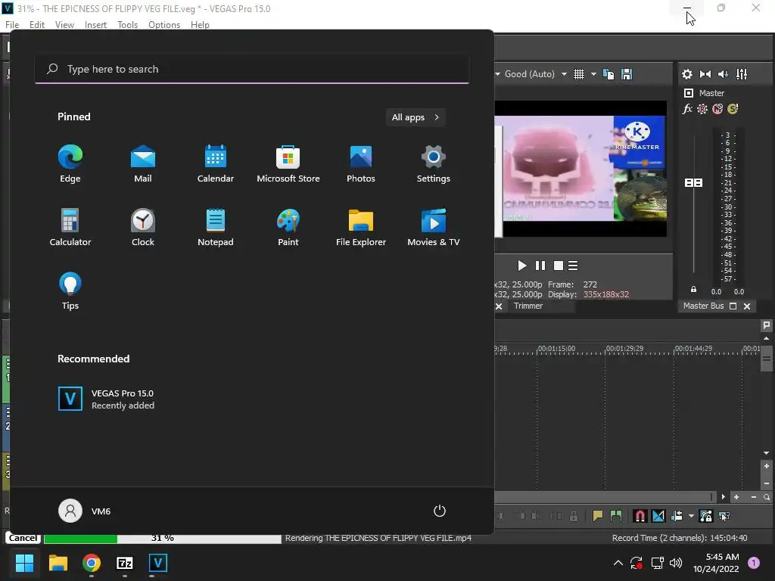Play the video preview
The width and height of the screenshot is (775, 581).
click(521, 266)
